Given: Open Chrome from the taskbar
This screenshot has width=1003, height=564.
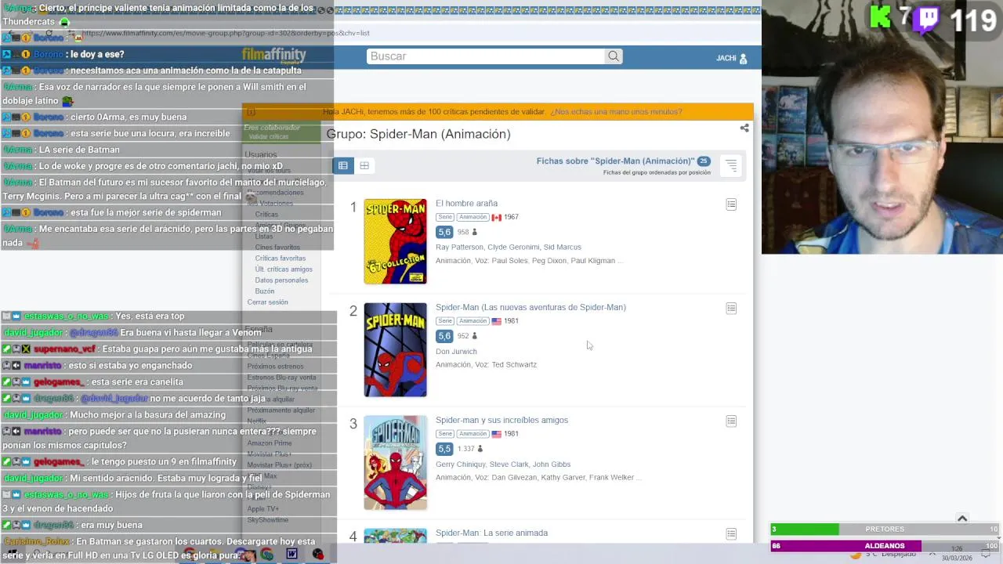Looking at the screenshot, I should tap(267, 555).
